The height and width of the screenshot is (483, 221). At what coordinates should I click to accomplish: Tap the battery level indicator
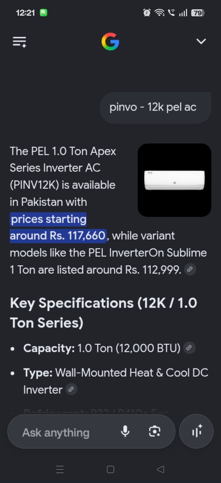pos(198,13)
